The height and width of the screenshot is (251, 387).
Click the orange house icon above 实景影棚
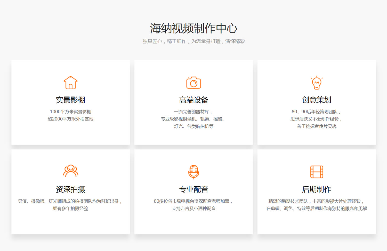pos(70,83)
